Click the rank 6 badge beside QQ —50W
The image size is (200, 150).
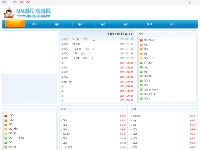(6, 138)
